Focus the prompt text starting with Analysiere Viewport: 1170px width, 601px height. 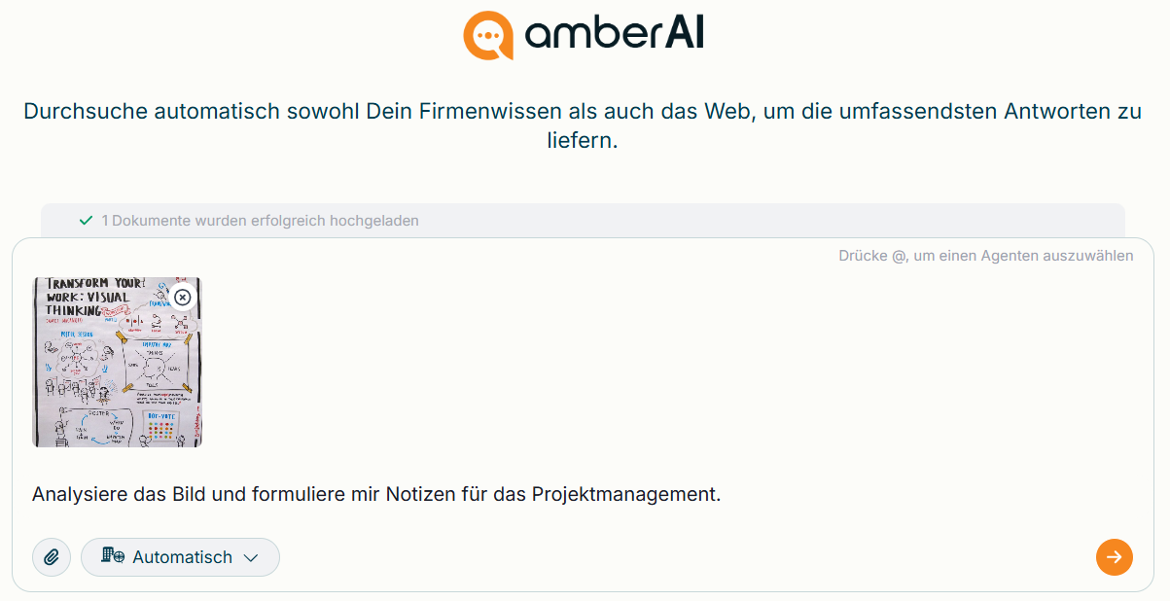click(376, 494)
